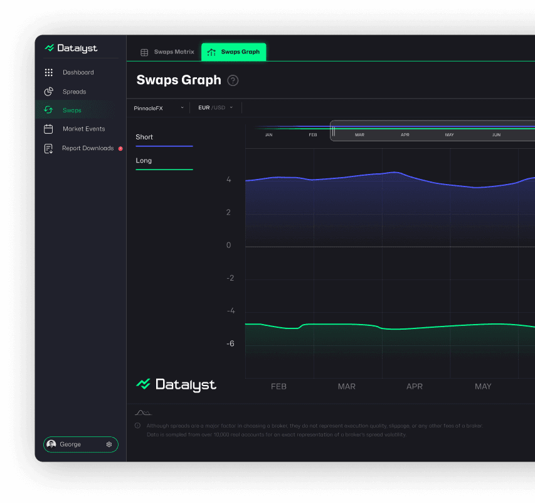Open the EUR/USD currency pair dropdown
The image size is (535, 503).
tap(215, 107)
